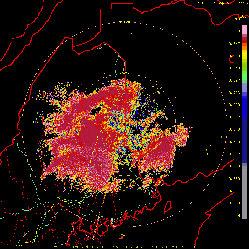Click the CORRELATION COEFFICIENT caption at bottom
249x249 pixels.
(126, 247)
